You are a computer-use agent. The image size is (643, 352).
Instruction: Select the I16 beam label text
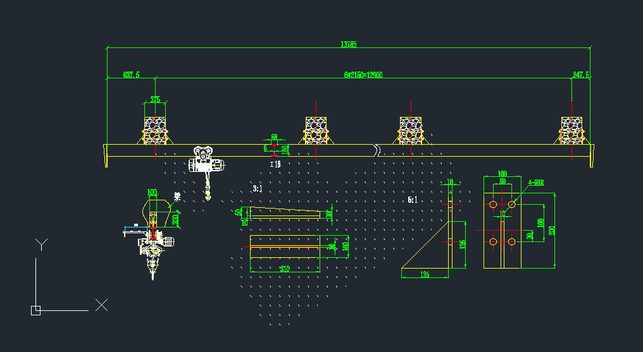click(x=275, y=164)
